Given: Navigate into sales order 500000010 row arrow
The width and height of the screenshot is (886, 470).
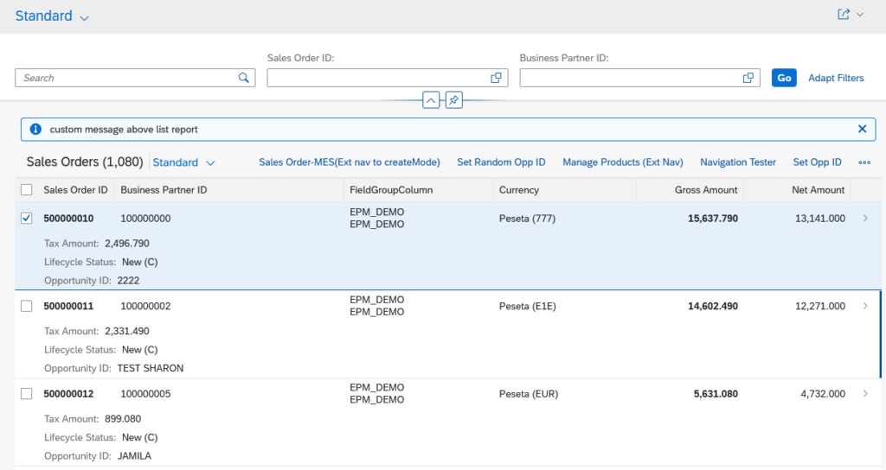Looking at the screenshot, I should [x=865, y=219].
